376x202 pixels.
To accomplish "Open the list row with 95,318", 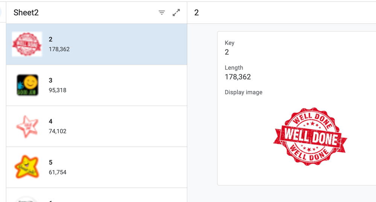I will 113,85.
